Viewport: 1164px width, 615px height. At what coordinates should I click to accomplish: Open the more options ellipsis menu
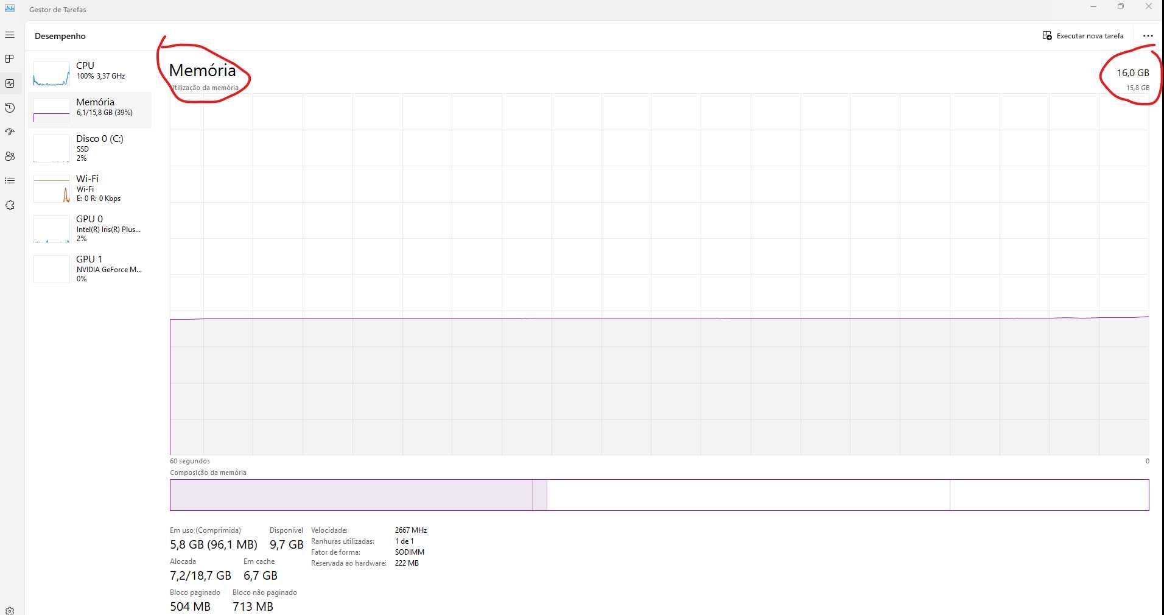pyautogui.click(x=1148, y=36)
